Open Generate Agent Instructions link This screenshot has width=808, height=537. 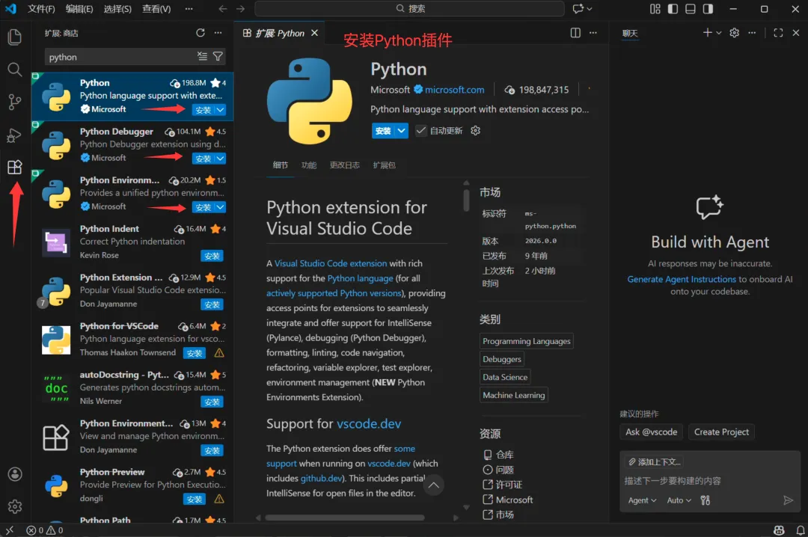click(682, 279)
